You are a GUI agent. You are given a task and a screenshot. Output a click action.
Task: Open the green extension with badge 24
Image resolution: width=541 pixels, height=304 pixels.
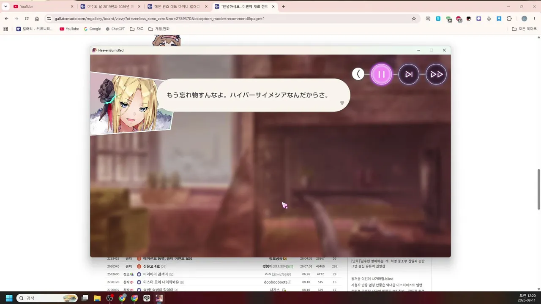(x=449, y=19)
